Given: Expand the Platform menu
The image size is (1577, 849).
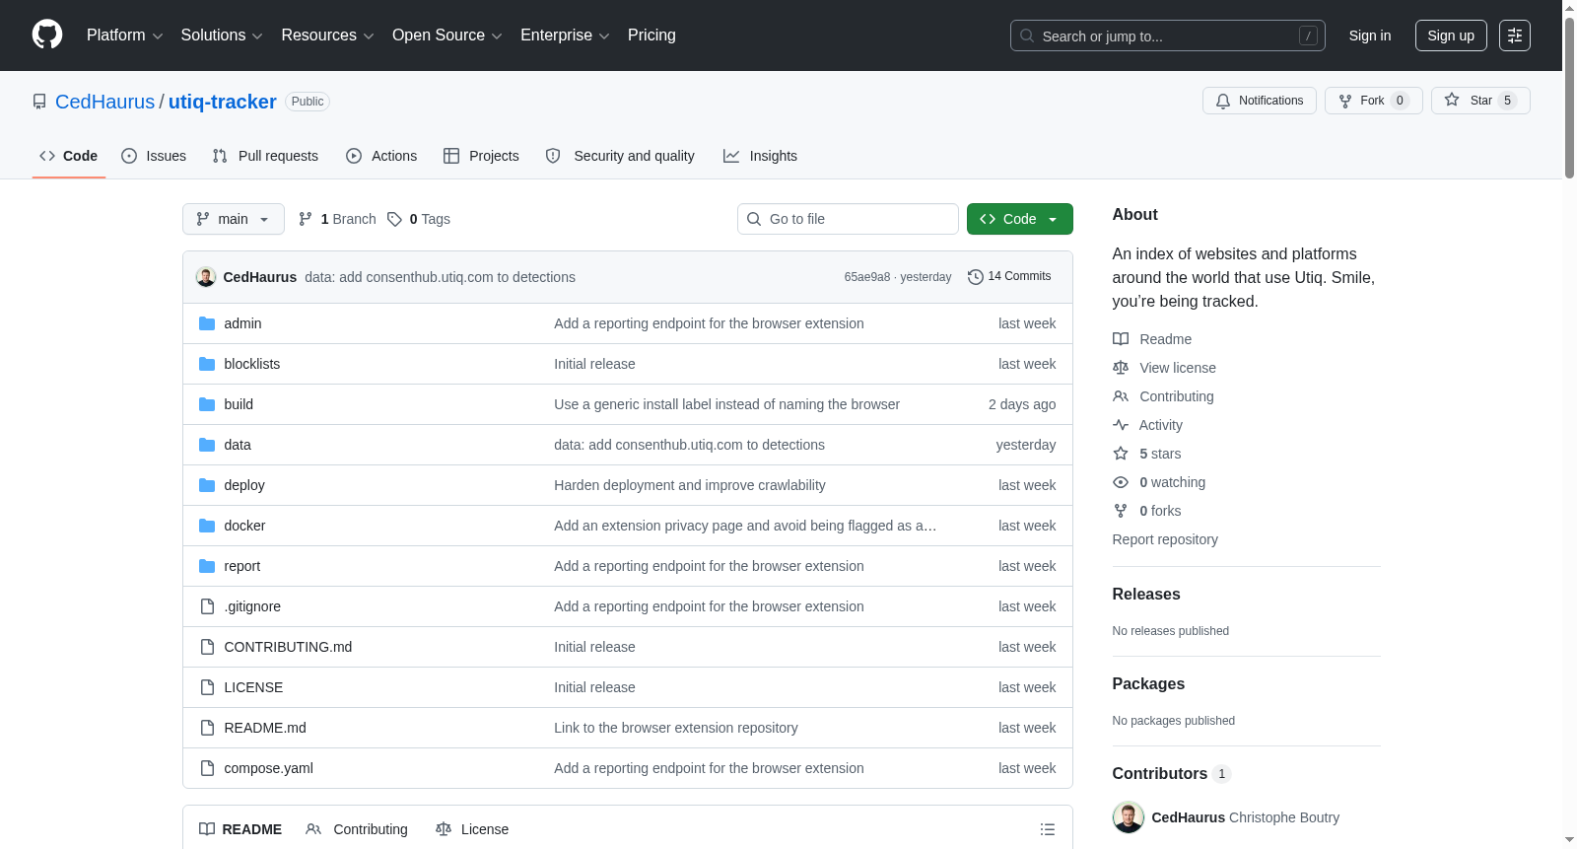Looking at the screenshot, I should (x=124, y=35).
